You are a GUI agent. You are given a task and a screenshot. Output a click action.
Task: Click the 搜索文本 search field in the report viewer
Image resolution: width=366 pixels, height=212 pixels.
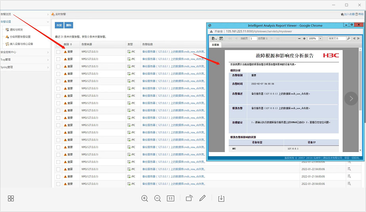pyautogui.click(x=337, y=38)
